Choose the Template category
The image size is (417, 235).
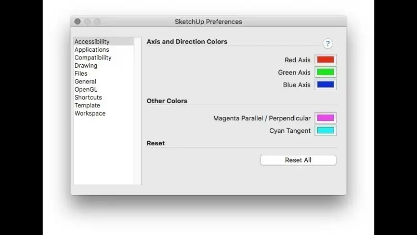[87, 106]
